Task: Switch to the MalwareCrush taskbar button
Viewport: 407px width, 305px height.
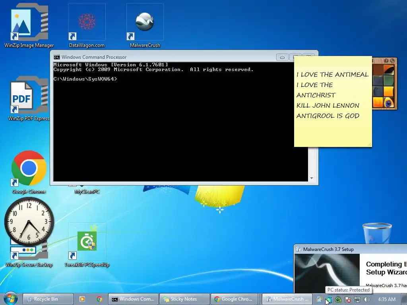Action: pyautogui.click(x=287, y=299)
